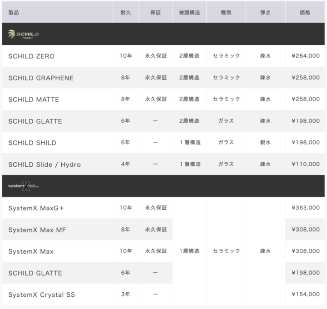Viewport: 327px width, 309px height.
Task: Click the 保証 column header
Action: tap(156, 13)
